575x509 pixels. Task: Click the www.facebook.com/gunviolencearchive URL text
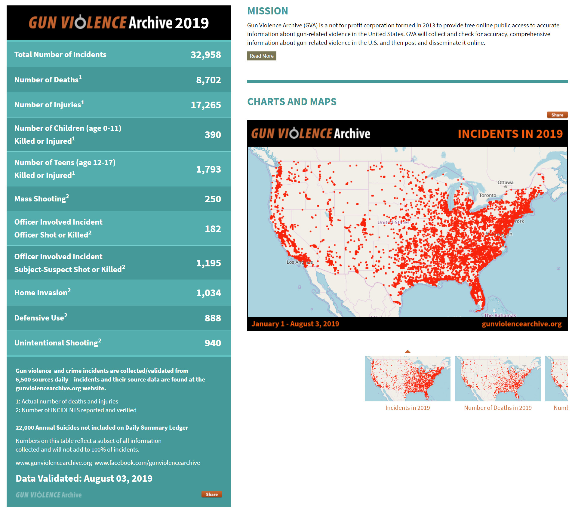147,463
